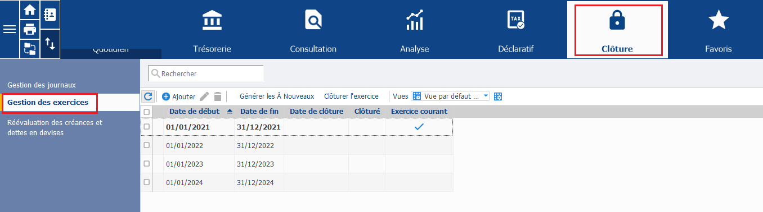Open the address book icon

point(50,15)
